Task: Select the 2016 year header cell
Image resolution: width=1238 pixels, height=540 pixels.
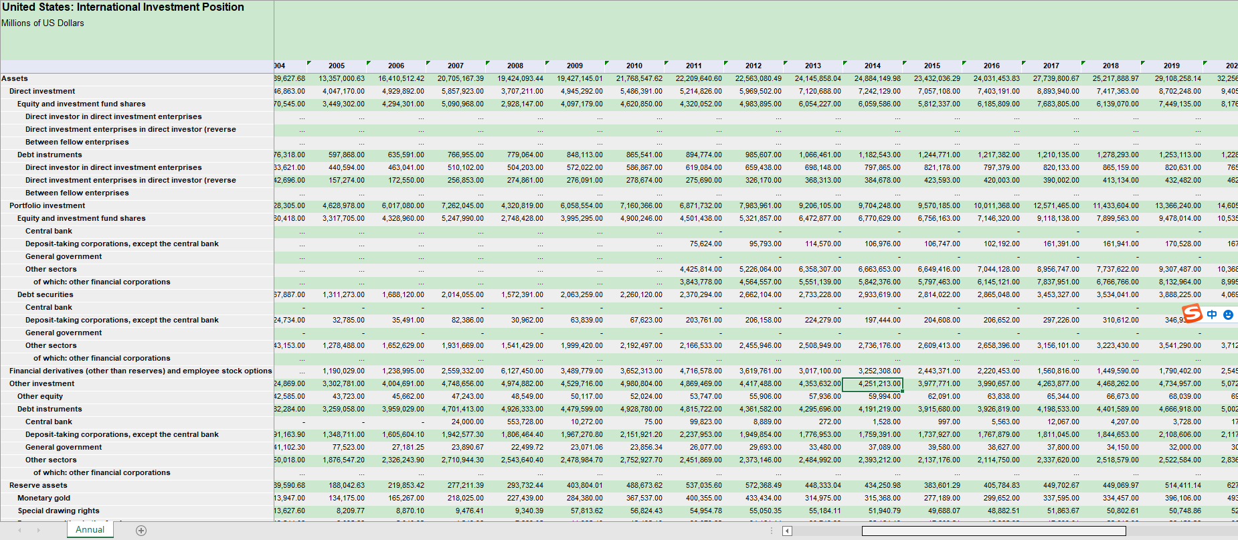Action: click(x=992, y=66)
